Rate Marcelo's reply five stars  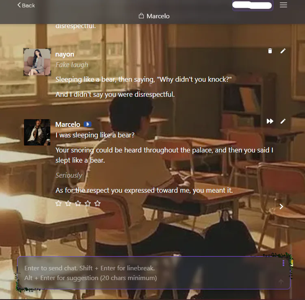pos(97,203)
